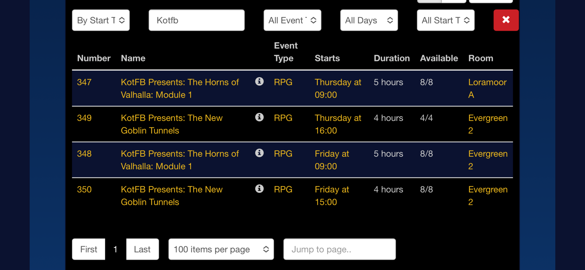
Task: Open the All Event Types dropdown
Action: (x=292, y=20)
